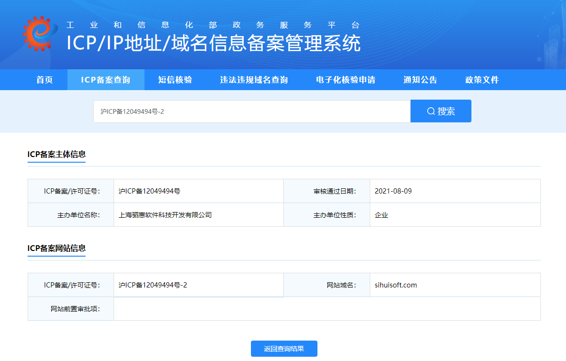Screen dimensions: 566x361
Task: Switch to the 电子化核验申请 tab
Action: click(x=345, y=80)
